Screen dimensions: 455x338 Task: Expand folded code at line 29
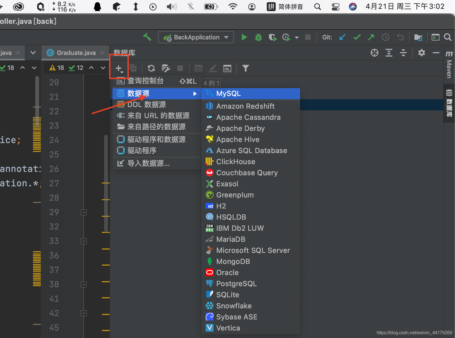pos(84,212)
